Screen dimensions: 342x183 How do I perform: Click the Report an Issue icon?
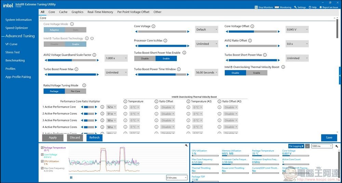320,7
